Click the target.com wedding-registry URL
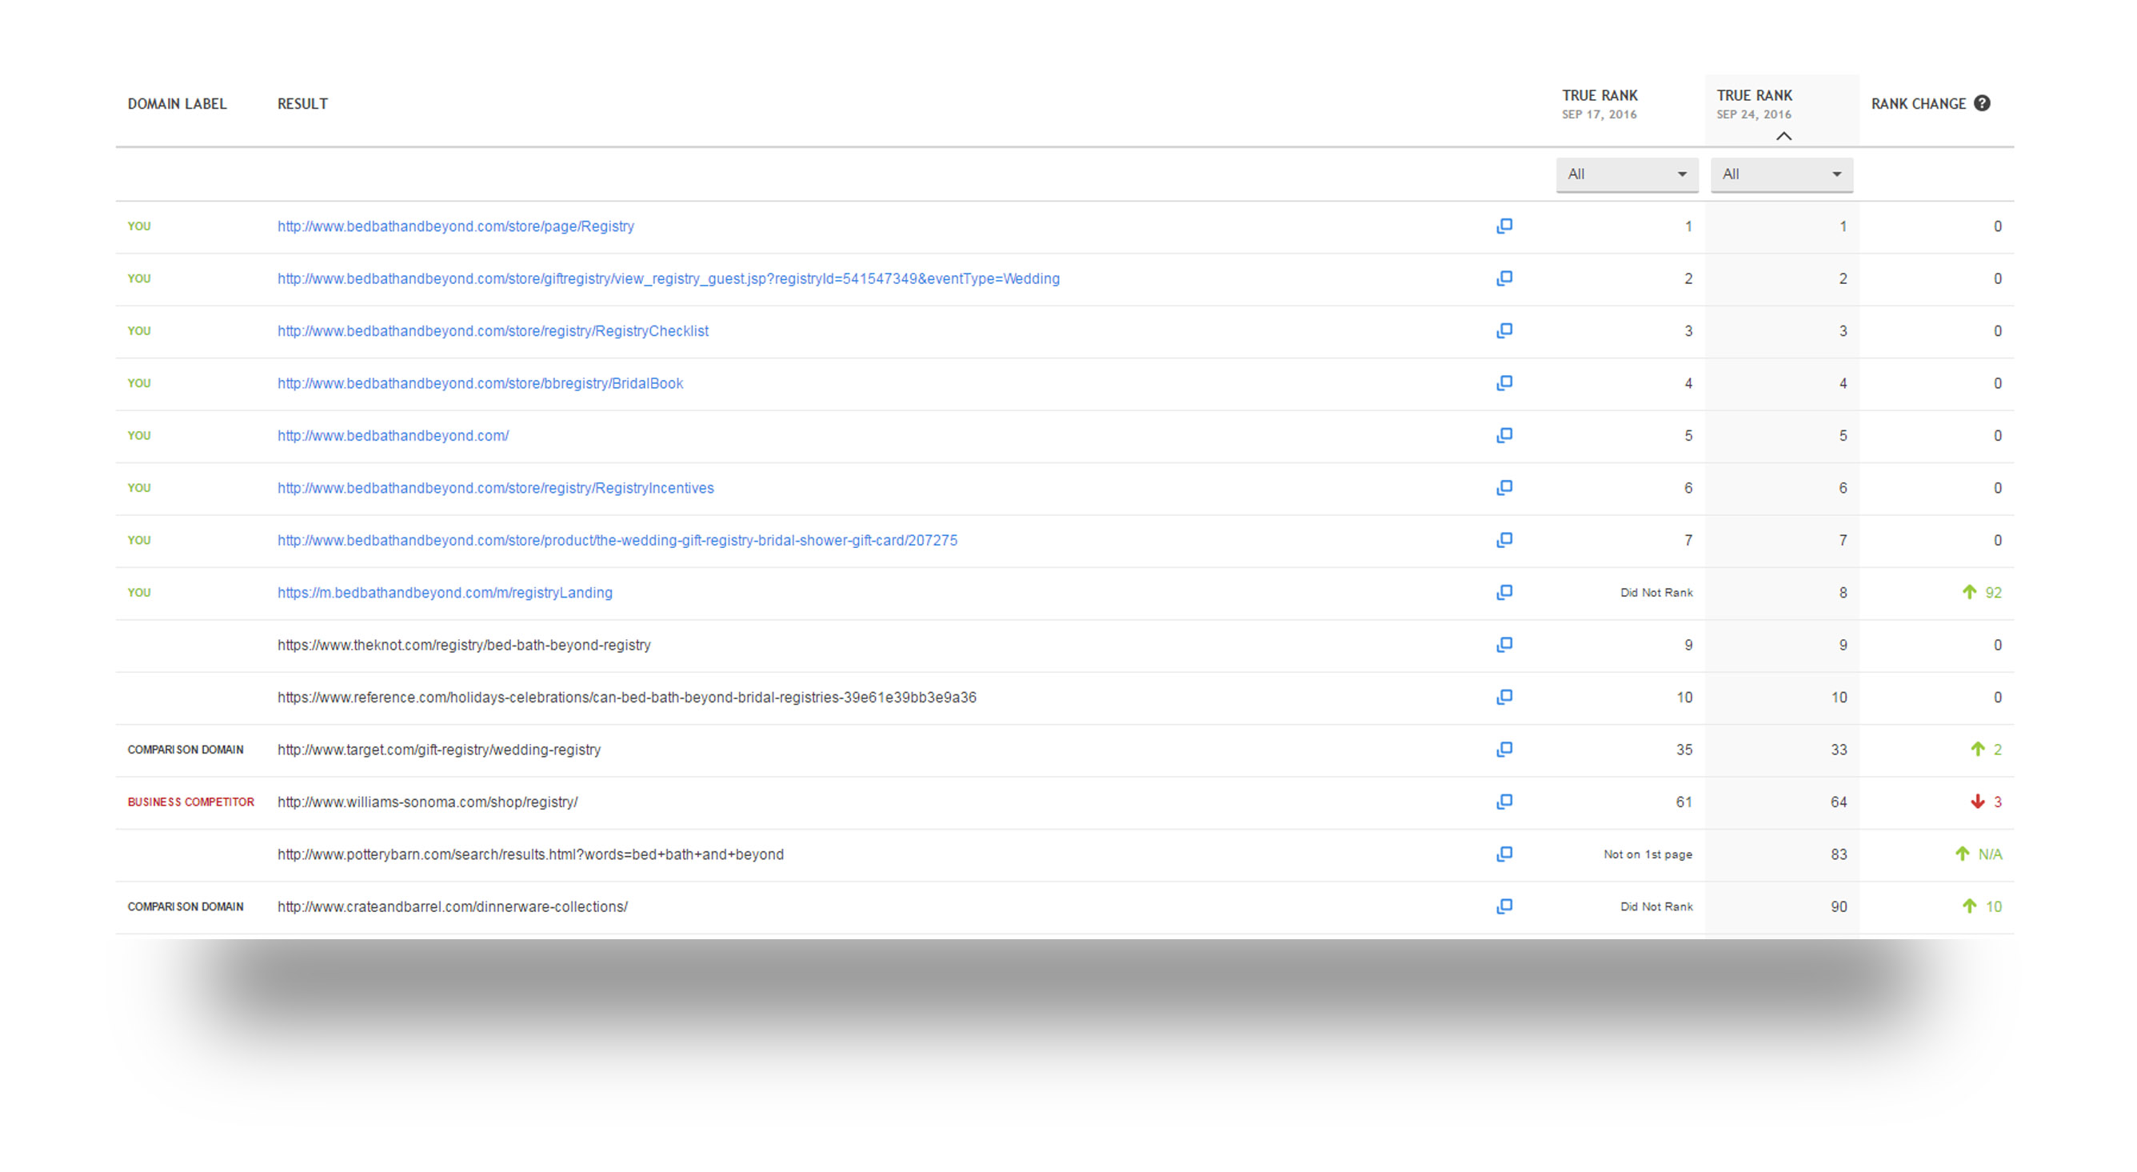 click(439, 749)
